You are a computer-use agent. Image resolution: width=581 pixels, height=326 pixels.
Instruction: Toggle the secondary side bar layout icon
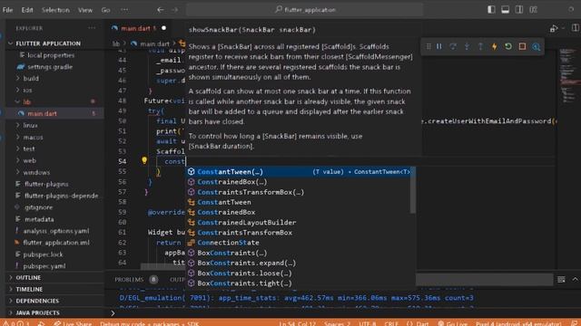(519, 10)
